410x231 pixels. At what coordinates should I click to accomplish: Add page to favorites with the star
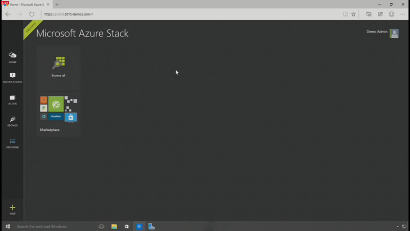(x=353, y=14)
